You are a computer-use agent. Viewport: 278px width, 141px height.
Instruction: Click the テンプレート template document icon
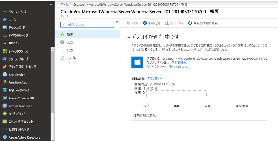tap(62, 58)
